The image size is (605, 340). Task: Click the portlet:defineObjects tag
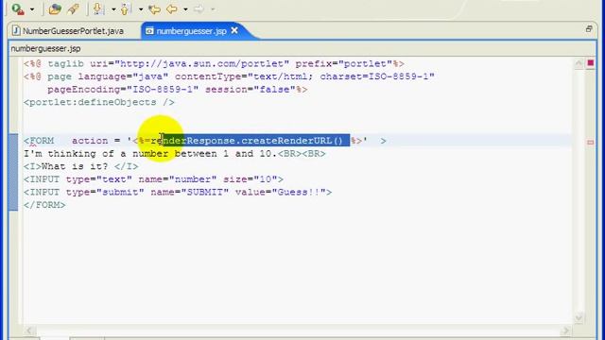click(99, 102)
